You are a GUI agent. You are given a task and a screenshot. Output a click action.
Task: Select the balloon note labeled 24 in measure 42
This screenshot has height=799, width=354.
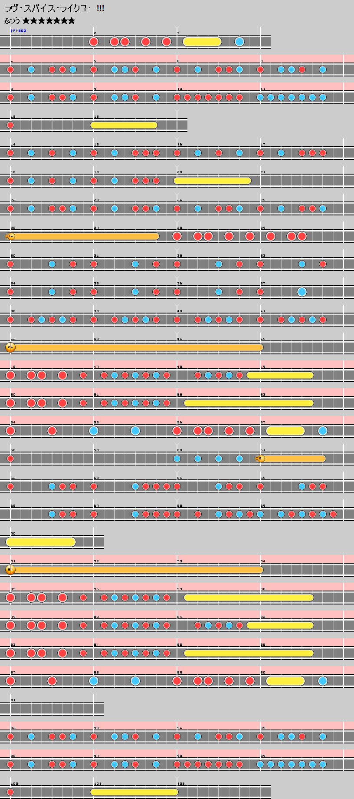(10, 347)
